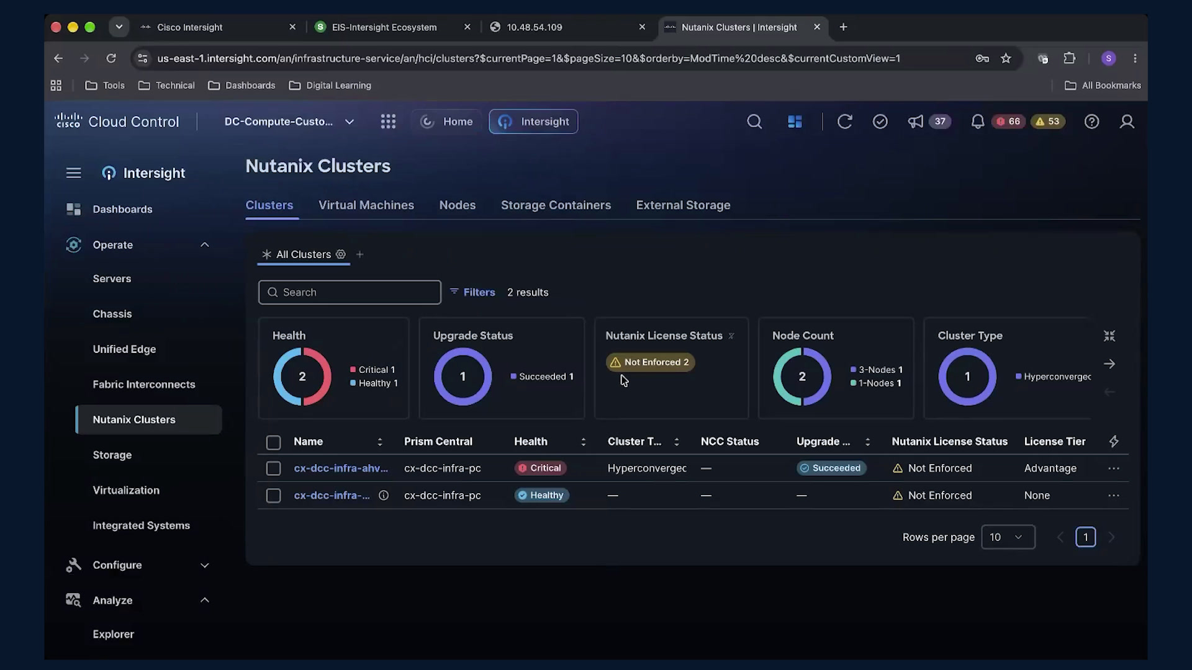
Task: Open Rows per page dropdown
Action: pos(1008,537)
